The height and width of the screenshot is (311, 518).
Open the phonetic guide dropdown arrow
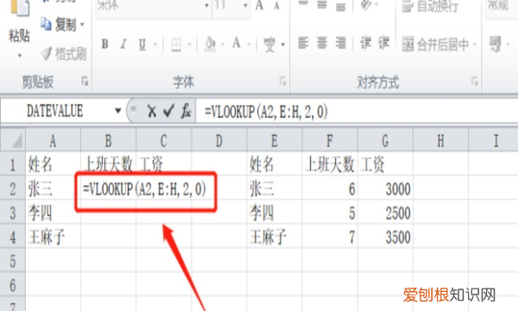283,45
